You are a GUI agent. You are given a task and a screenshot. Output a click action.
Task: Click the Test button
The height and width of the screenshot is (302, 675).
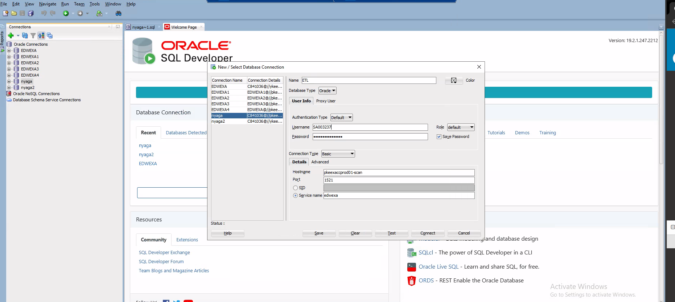click(392, 233)
